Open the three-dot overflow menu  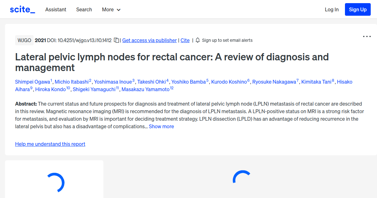[367, 36]
